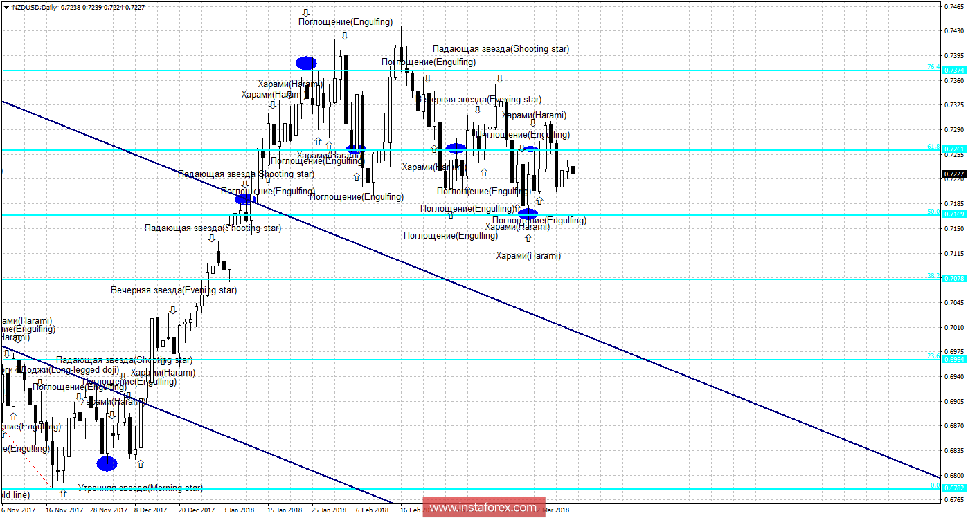
Task: Click the up arrow beside the Morning star label
Action: 64,493
